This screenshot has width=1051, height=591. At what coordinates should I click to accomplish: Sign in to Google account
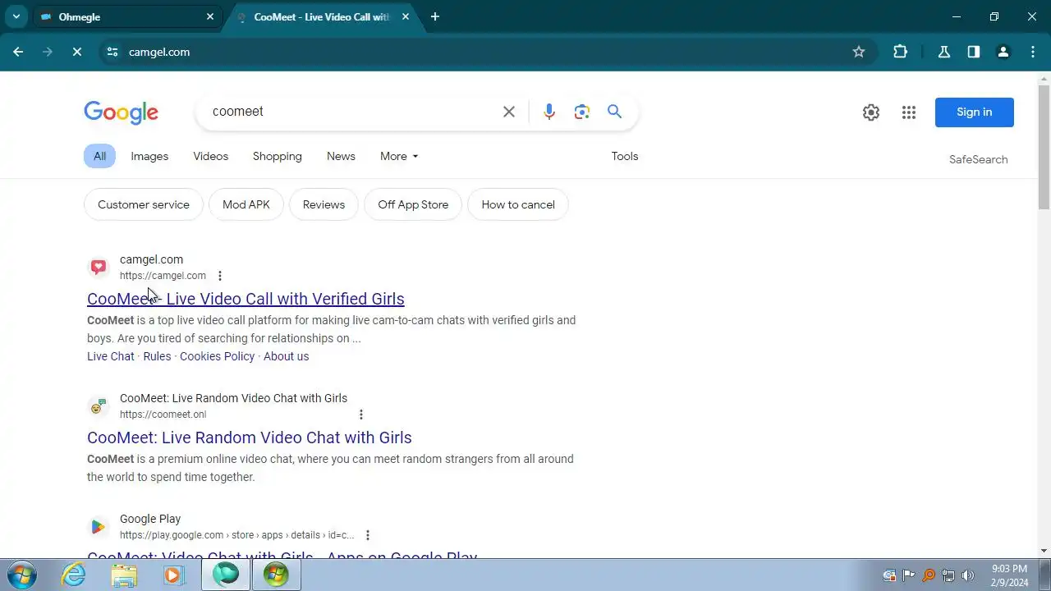coord(975,112)
